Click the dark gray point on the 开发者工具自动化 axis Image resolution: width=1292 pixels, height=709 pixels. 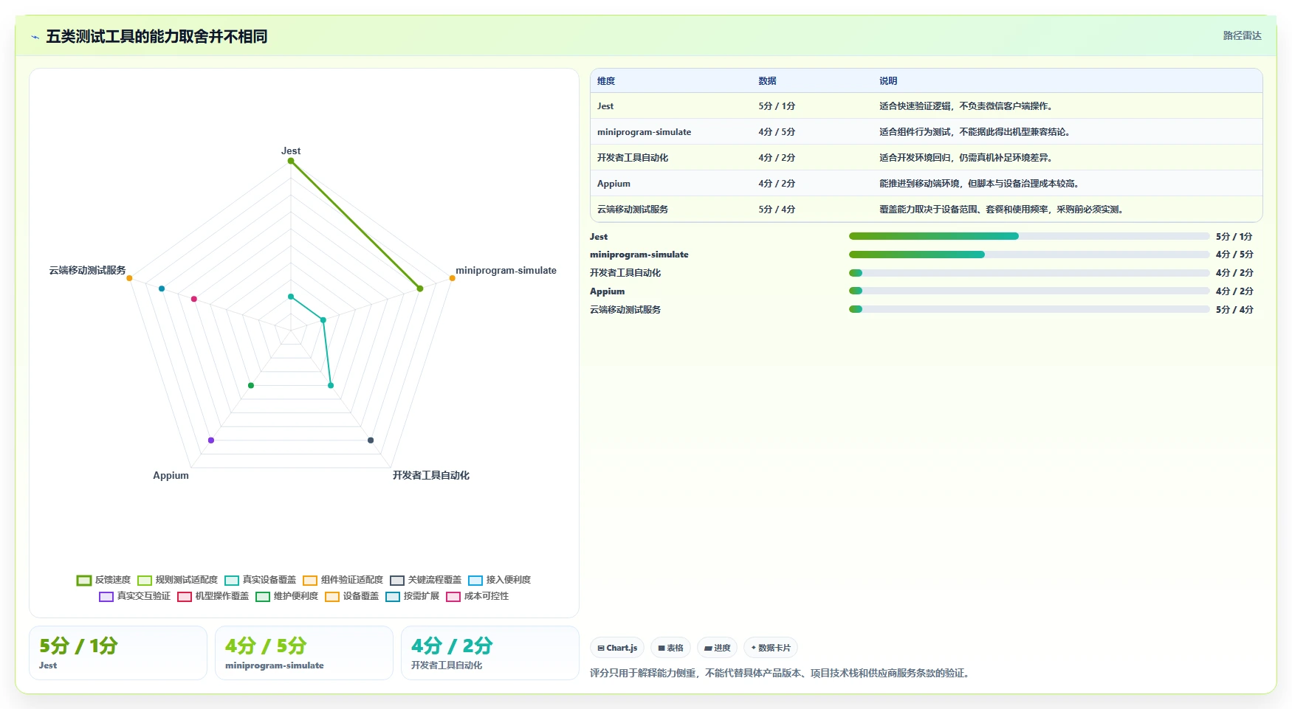371,440
